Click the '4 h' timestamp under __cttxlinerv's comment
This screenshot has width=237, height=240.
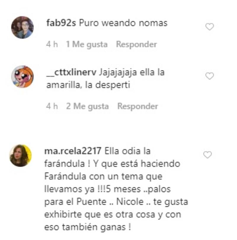[52, 106]
